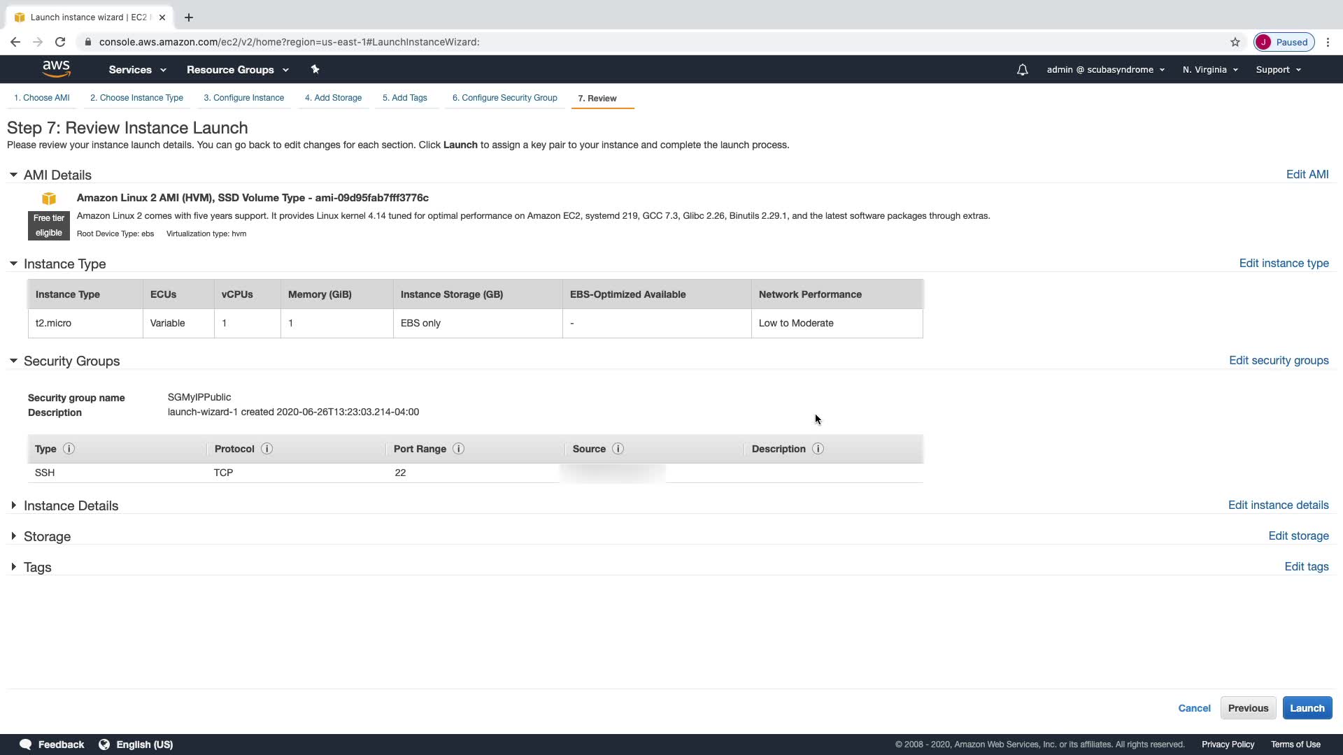Bookmark page with the star icon
The image size is (1343, 755).
coord(1235,42)
